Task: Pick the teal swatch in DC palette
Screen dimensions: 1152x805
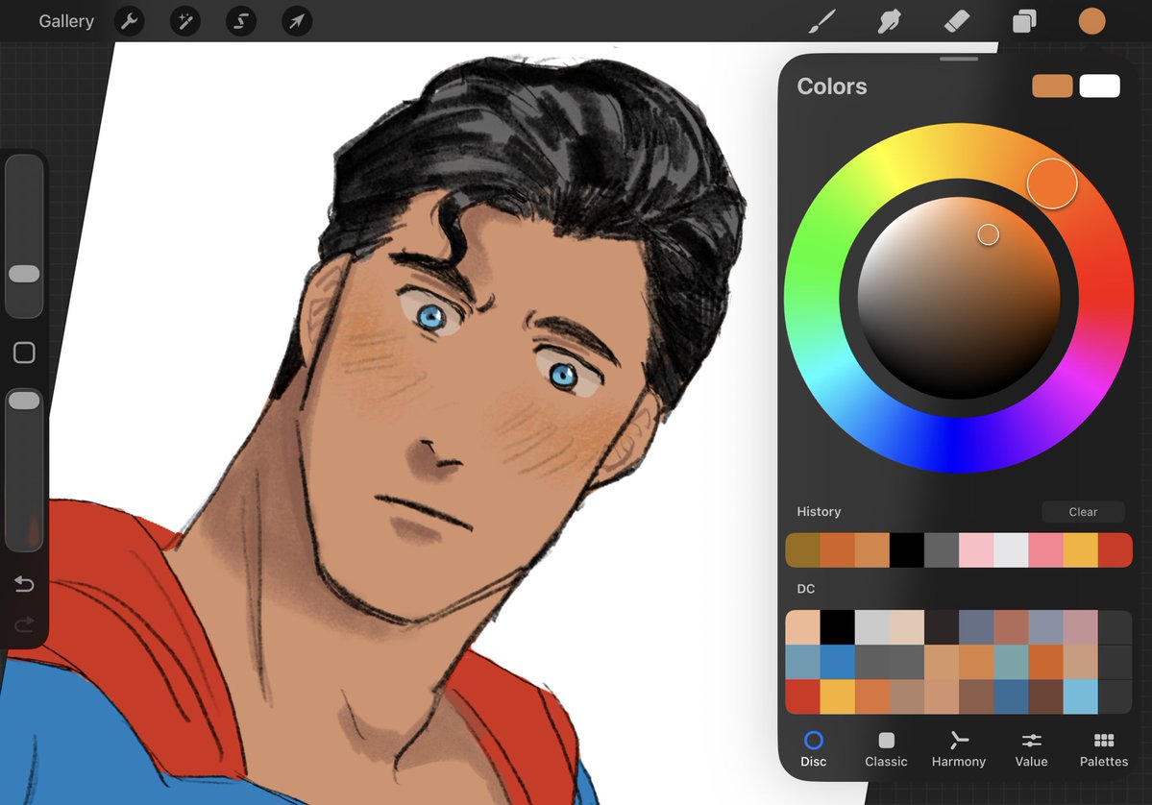Action: click(x=1011, y=662)
